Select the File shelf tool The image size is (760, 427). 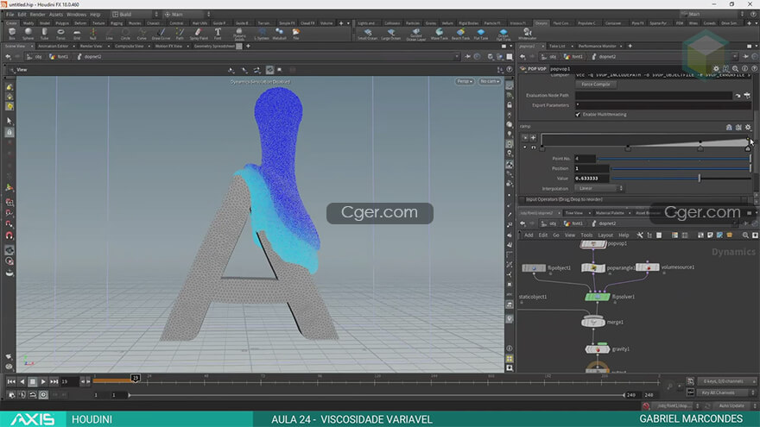[295, 34]
